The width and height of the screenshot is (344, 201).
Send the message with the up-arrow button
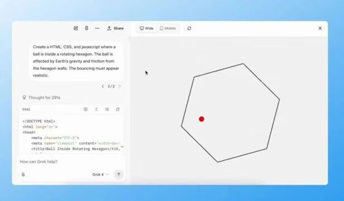tap(119, 174)
